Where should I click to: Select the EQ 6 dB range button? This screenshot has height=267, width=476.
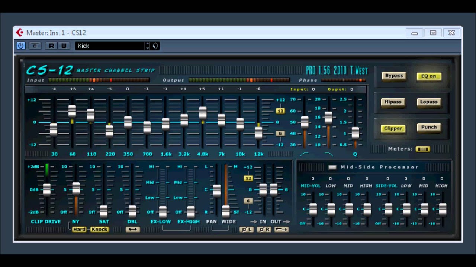[x=280, y=133]
